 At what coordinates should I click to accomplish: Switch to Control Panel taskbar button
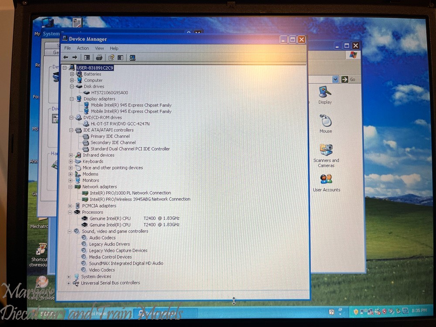[x=99, y=313]
